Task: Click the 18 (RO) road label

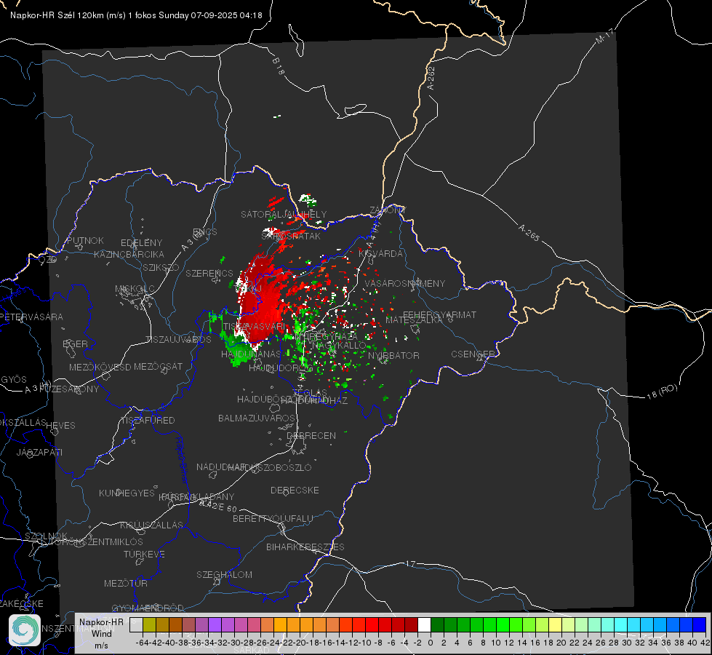Action: 662,392
